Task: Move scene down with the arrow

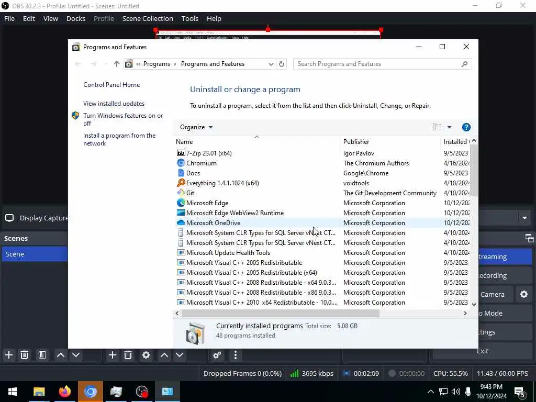Action: coord(76,355)
